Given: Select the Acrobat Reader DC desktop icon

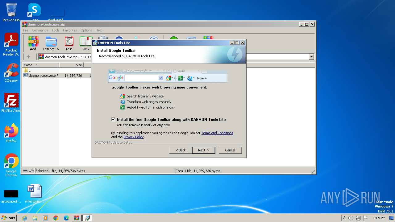Looking at the screenshot, I should click(11, 44).
